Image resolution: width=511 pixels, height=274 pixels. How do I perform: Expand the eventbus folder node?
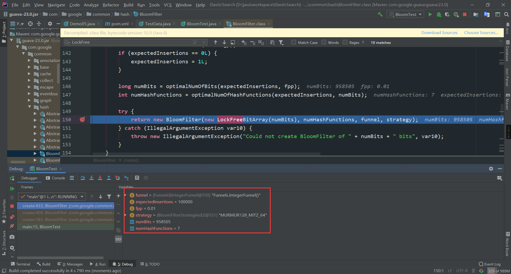tap(29, 94)
